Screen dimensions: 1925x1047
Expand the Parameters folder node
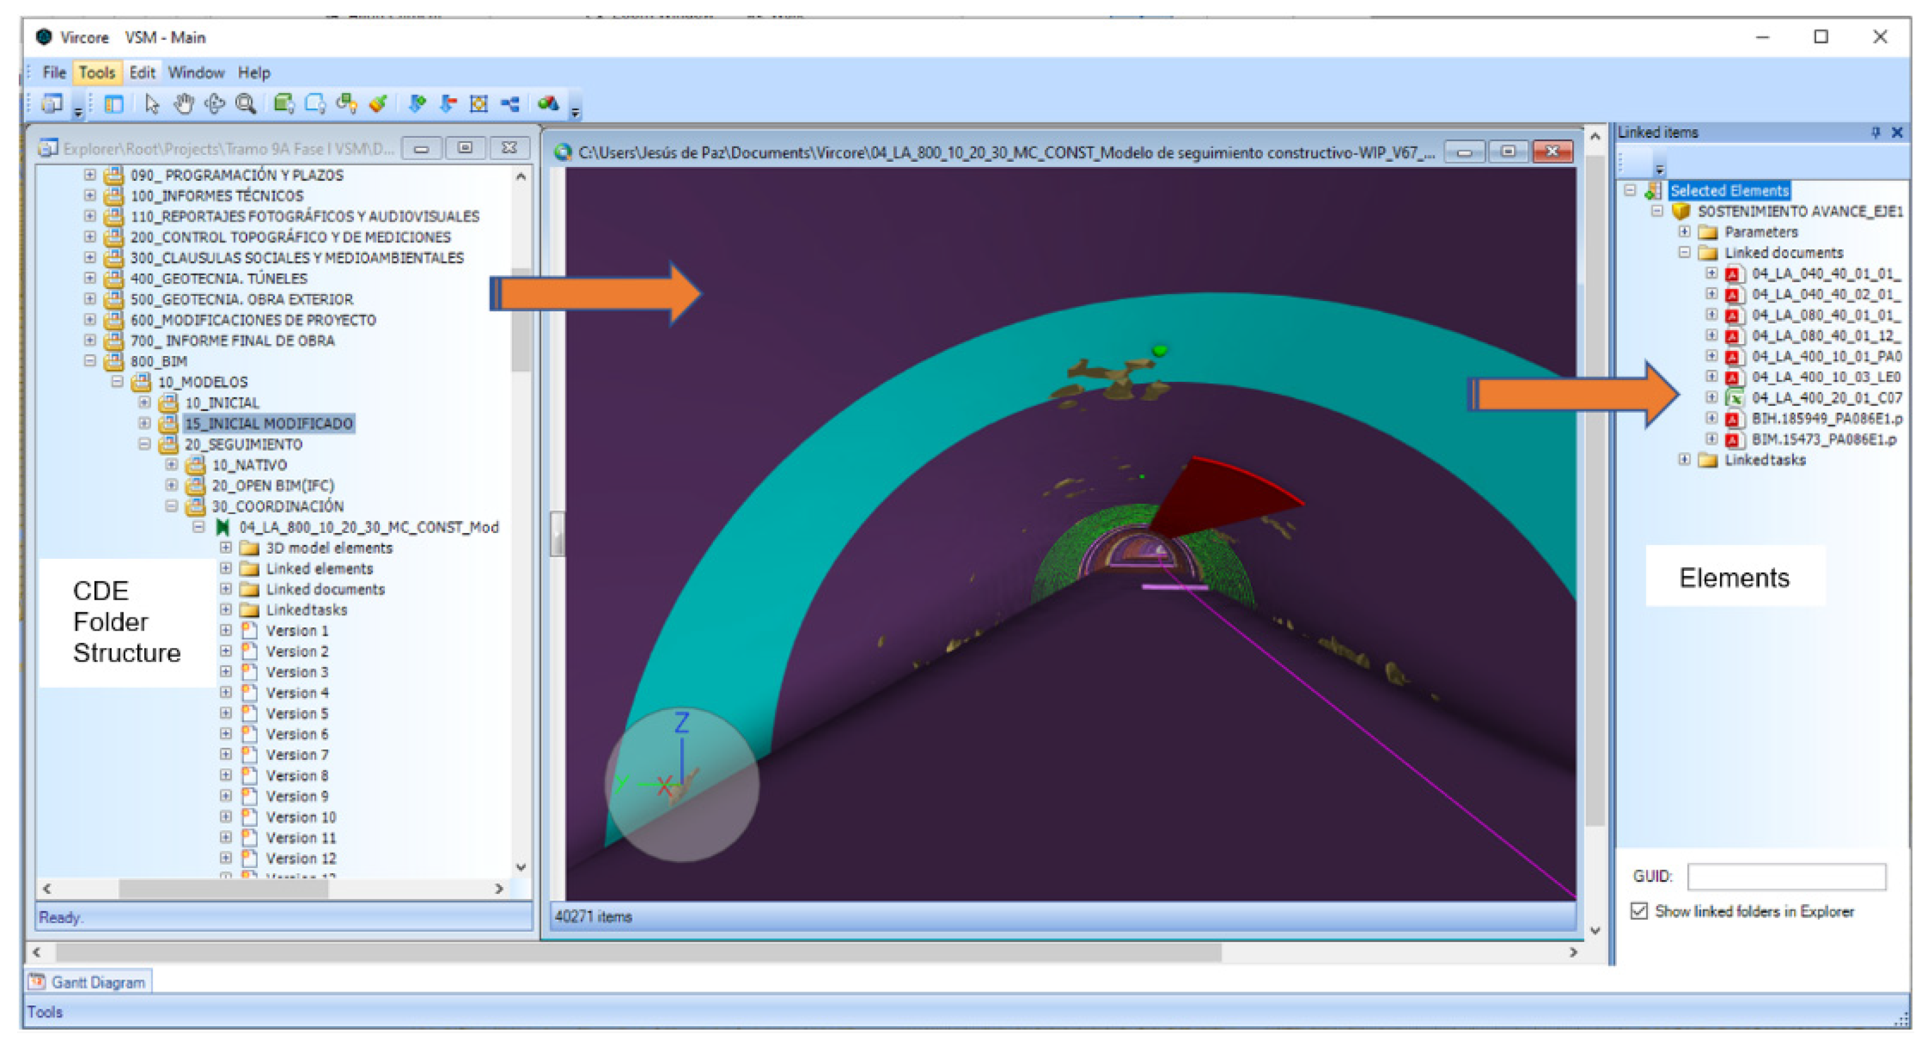click(x=1684, y=232)
